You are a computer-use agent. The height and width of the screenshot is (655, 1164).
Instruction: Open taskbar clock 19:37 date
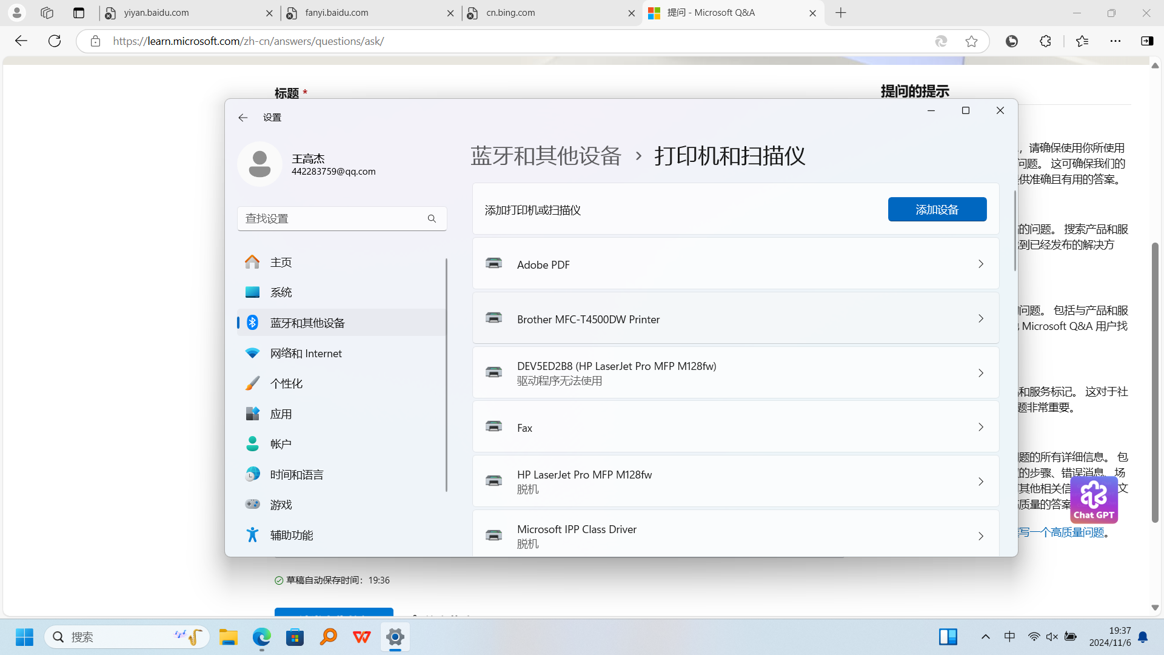pos(1110,637)
